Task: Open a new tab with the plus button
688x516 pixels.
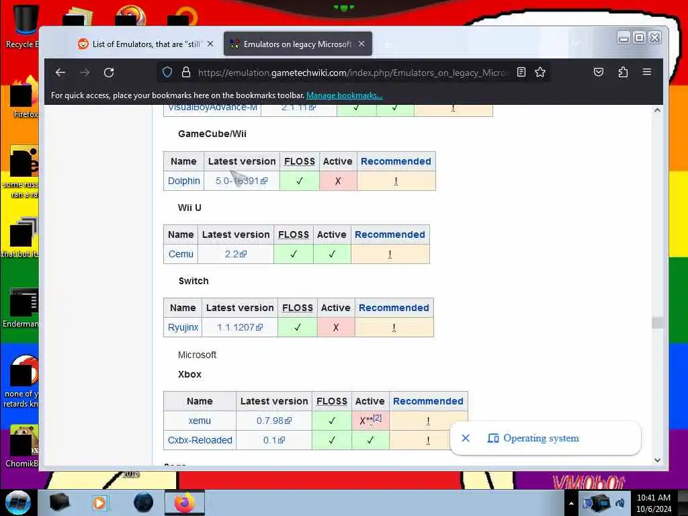Action: (387, 44)
